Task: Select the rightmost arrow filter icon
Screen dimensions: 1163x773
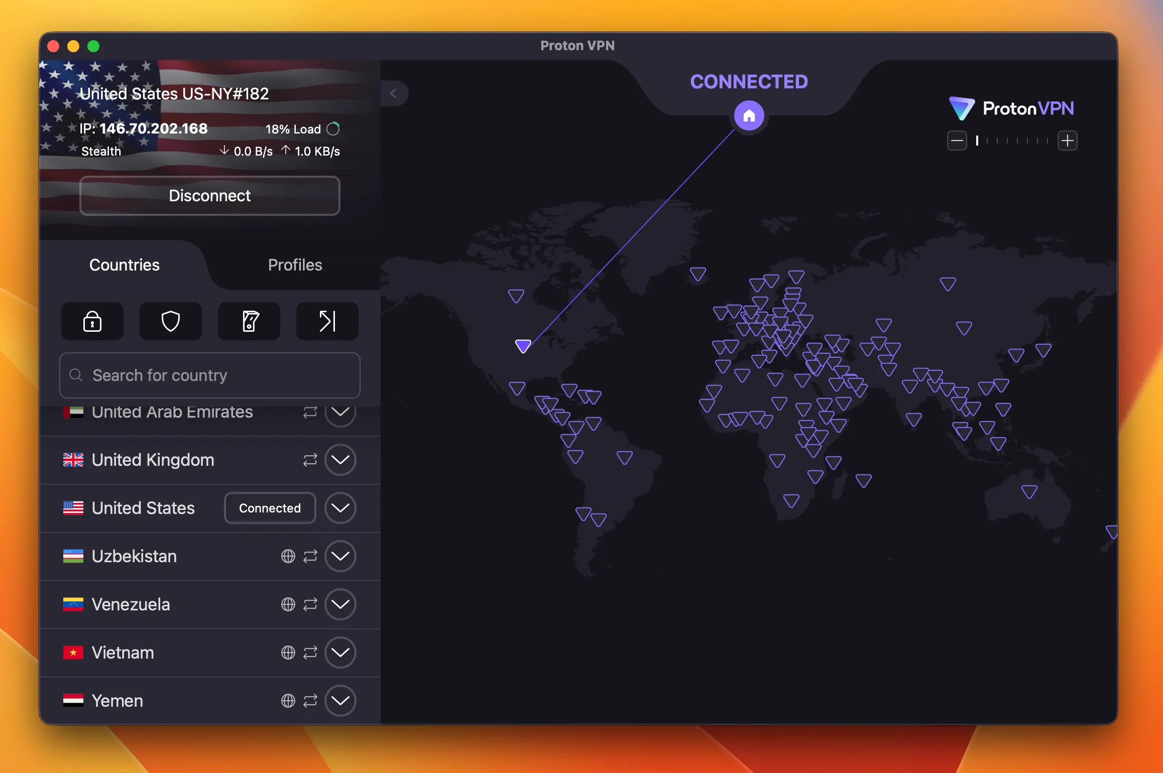Action: 327,321
